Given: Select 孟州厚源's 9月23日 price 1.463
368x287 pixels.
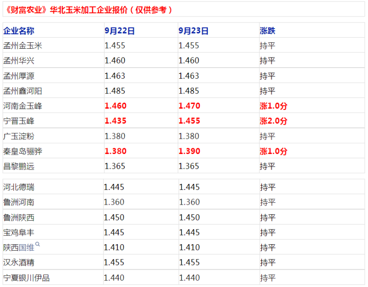Looking at the screenshot, I should point(189,76).
